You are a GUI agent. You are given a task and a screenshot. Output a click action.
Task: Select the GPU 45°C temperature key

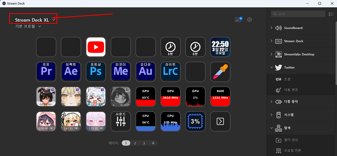[x=146, y=97]
